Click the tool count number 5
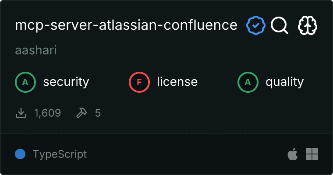Viewport: 333px width, 175px height. click(98, 113)
